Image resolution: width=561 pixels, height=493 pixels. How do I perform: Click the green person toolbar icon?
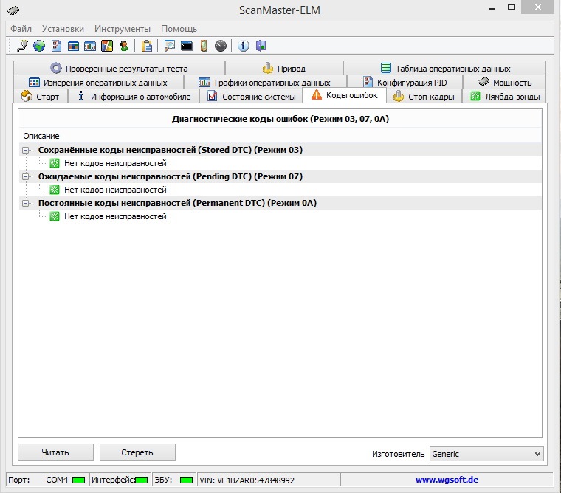[x=124, y=46]
